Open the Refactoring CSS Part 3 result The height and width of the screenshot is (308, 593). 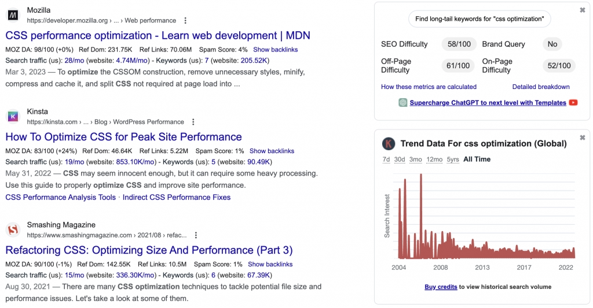point(149,250)
